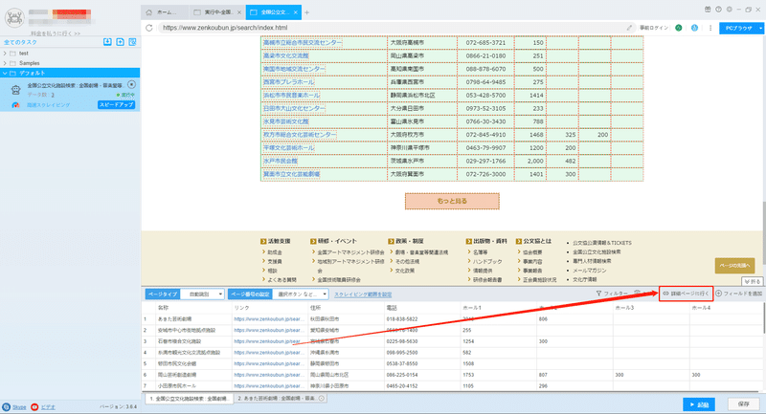This screenshot has width=766, height=414.
Task: Click the new task plus icon in sidebar
Action: [121, 42]
